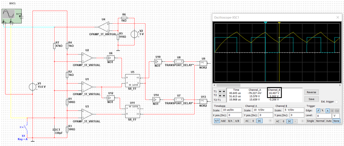Select resistor R5 910Ω

pos(118,37)
